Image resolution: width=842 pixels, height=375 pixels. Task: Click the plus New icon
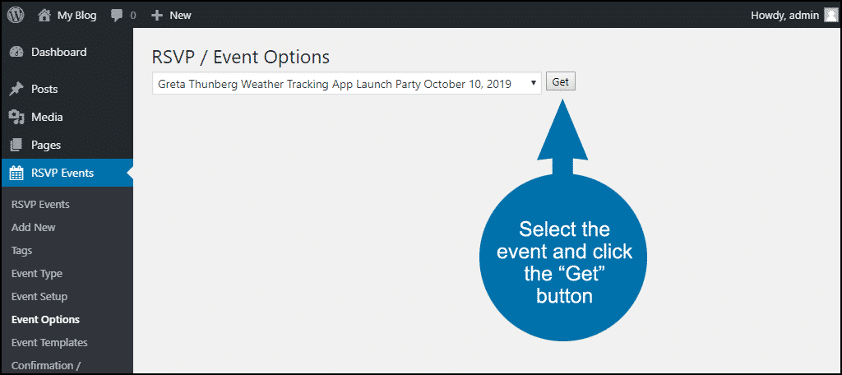[157, 16]
